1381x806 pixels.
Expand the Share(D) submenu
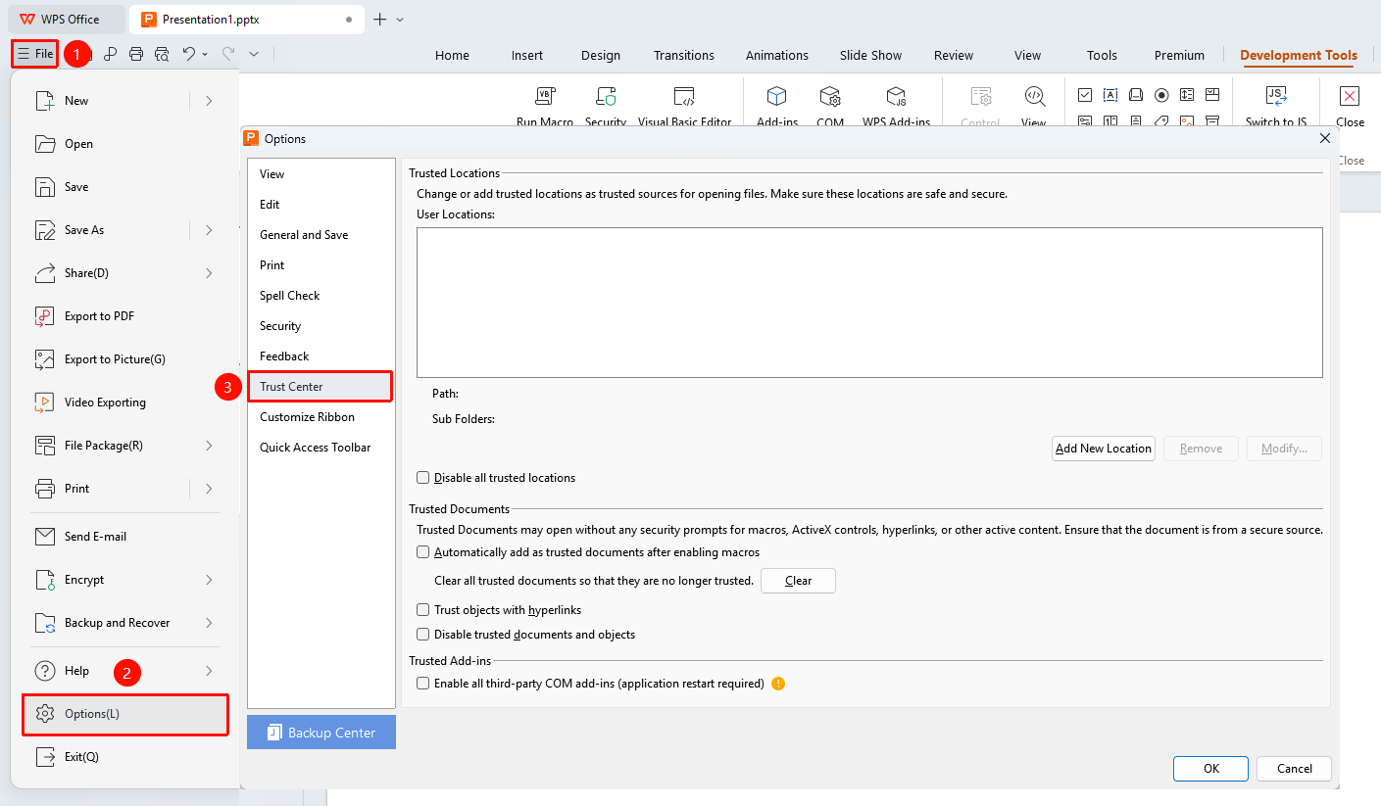coord(209,273)
